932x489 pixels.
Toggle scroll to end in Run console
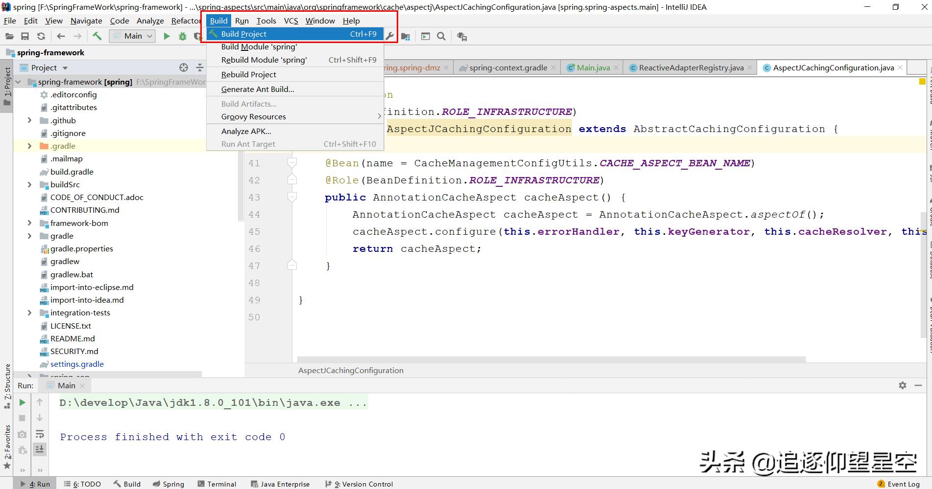click(40, 449)
